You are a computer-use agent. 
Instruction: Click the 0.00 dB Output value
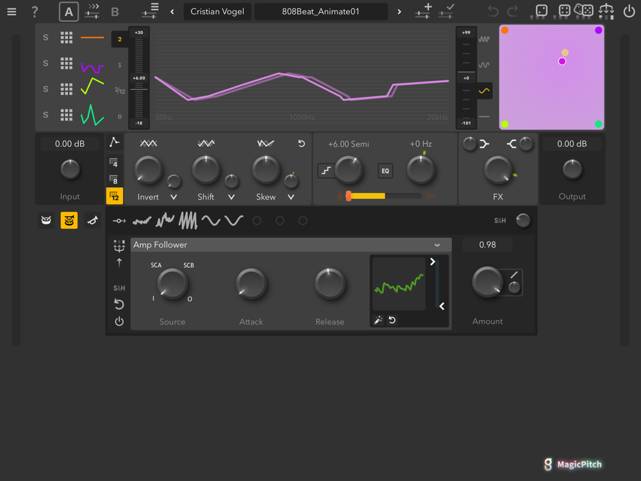click(572, 144)
